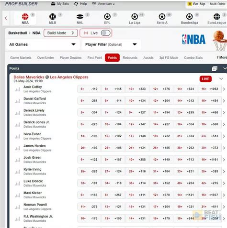Switch to Rebounds tab
The width and height of the screenshot is (227, 228).
[130, 58]
